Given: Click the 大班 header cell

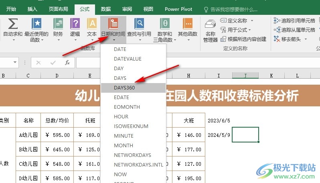Looking at the screenshot, I should tap(188, 120).
